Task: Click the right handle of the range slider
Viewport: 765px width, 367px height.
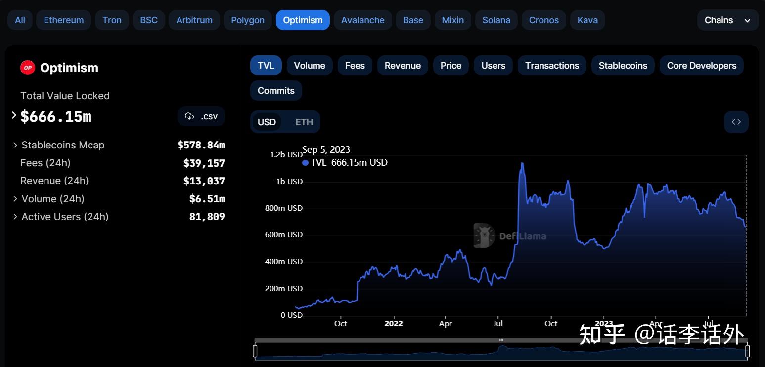Action: 747,351
